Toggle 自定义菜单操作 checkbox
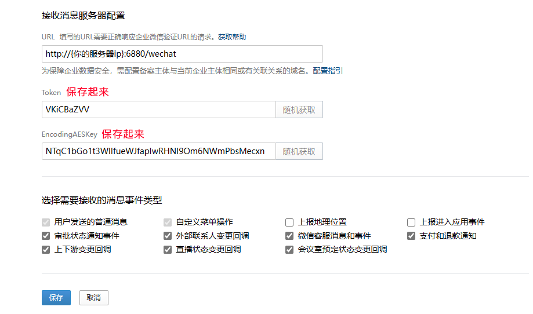 pos(168,222)
